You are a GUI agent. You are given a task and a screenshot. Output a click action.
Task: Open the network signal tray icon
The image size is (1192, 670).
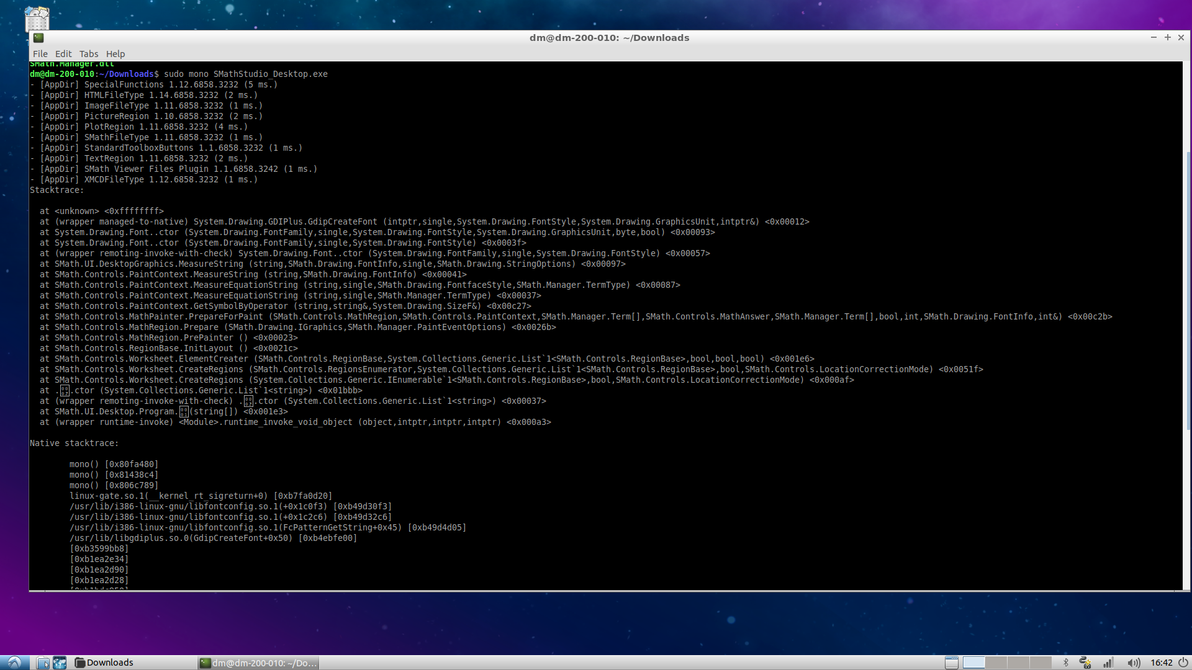click(1108, 663)
